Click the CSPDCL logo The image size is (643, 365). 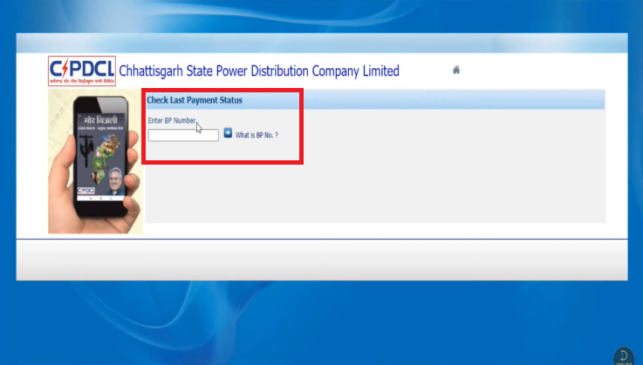(82, 71)
